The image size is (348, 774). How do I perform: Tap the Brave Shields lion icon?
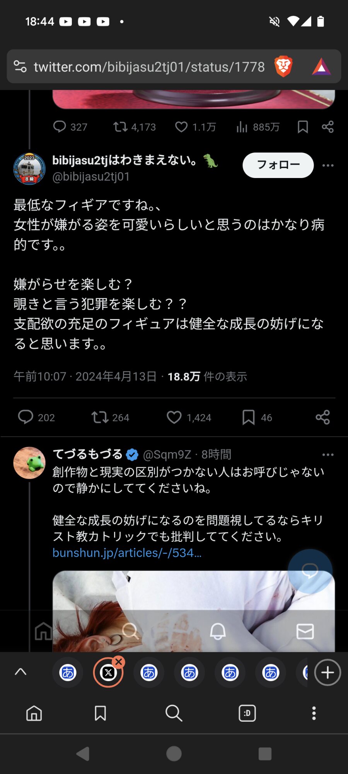pyautogui.click(x=283, y=66)
